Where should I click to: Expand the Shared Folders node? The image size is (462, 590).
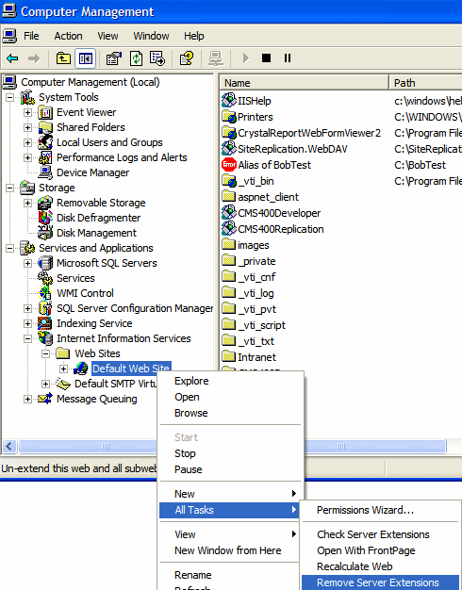coord(27,127)
